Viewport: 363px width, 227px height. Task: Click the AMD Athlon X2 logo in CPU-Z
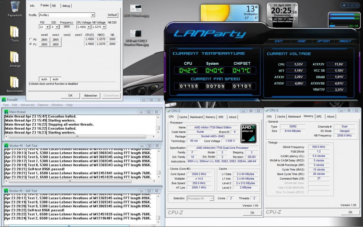[248, 133]
